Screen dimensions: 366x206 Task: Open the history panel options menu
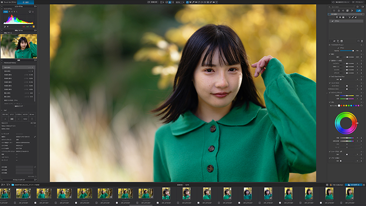[x=35, y=60]
